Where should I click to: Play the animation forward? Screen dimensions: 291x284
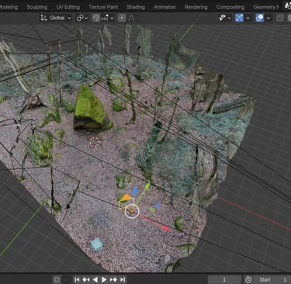coord(104,279)
